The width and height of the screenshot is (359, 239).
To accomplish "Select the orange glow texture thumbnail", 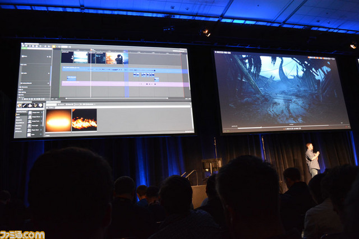I will tap(58, 120).
